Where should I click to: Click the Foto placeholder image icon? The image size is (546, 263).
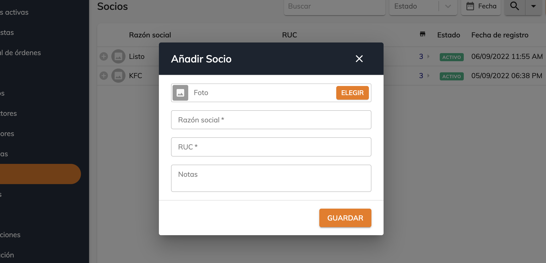[x=180, y=93]
